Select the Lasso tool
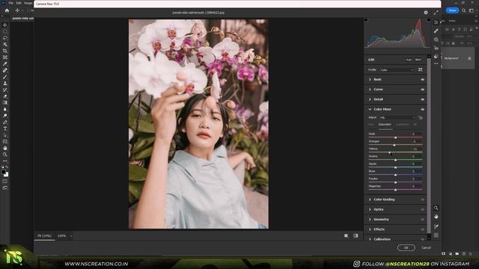This screenshot has width=479, height=269. point(5,38)
